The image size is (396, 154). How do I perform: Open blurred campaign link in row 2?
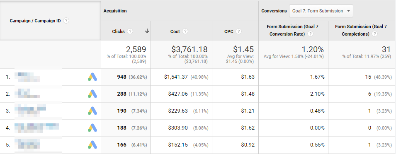click(27, 94)
